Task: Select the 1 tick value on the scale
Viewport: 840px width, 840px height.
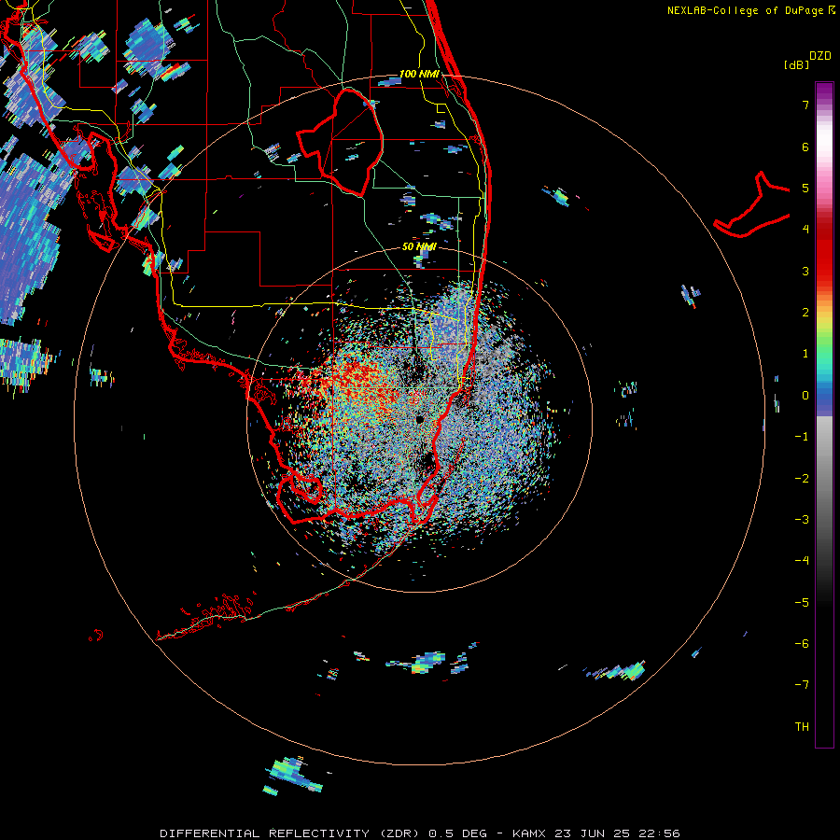Action: [805, 354]
